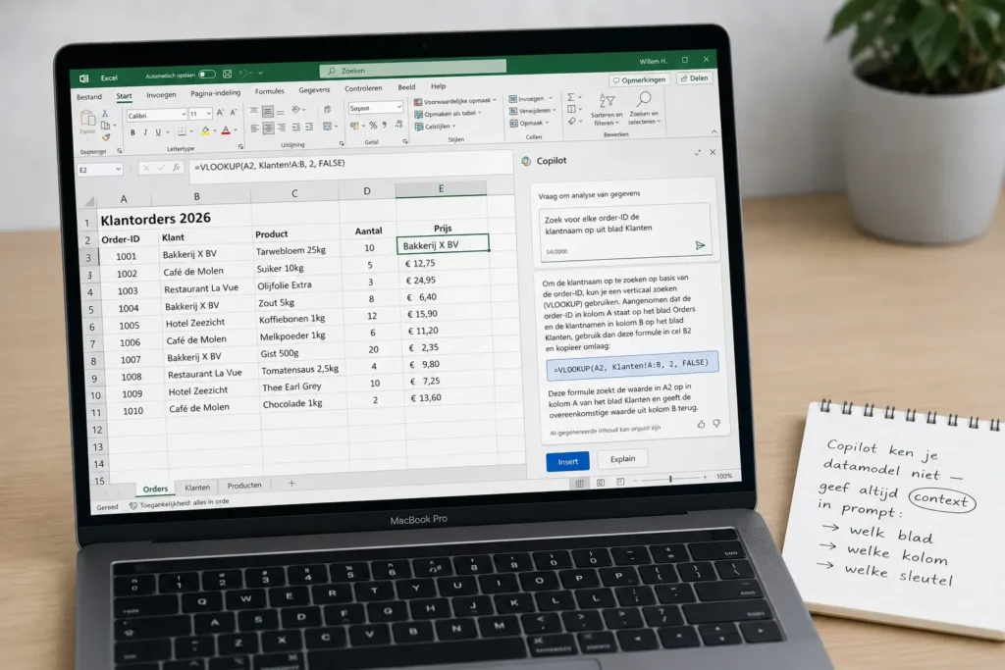Toggle the middle vertical align icon
Screen dimensions: 1005x670
click(x=267, y=112)
